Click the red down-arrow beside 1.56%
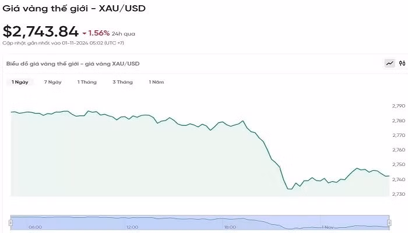 [x=85, y=33]
